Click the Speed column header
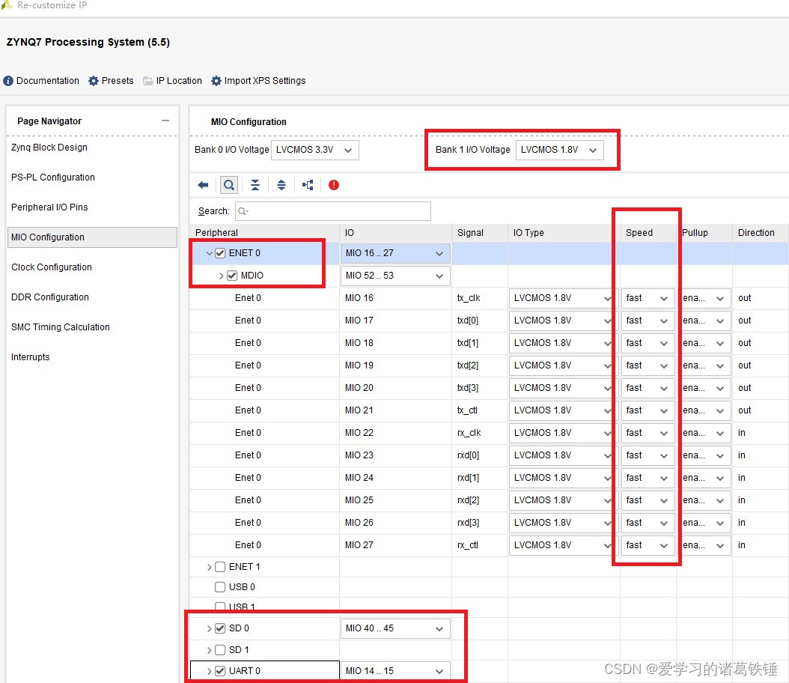 [648, 233]
